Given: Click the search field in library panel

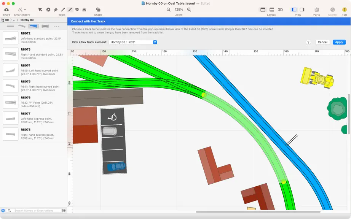Looking at the screenshot, I should 34,211.
